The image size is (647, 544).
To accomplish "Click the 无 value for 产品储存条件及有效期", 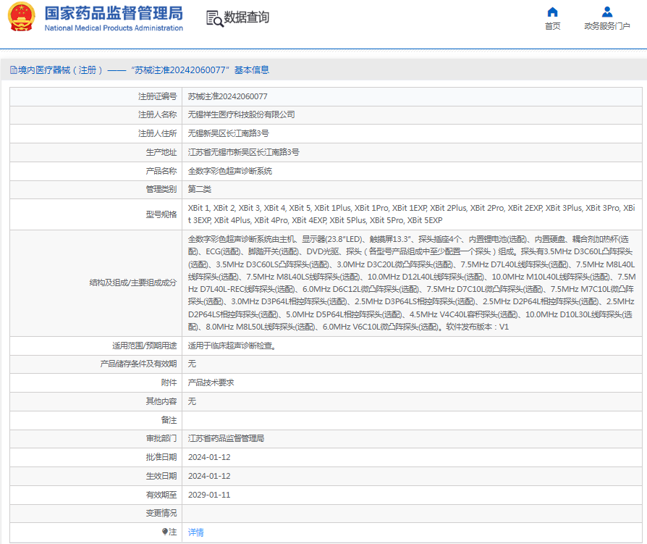I will (x=192, y=364).
